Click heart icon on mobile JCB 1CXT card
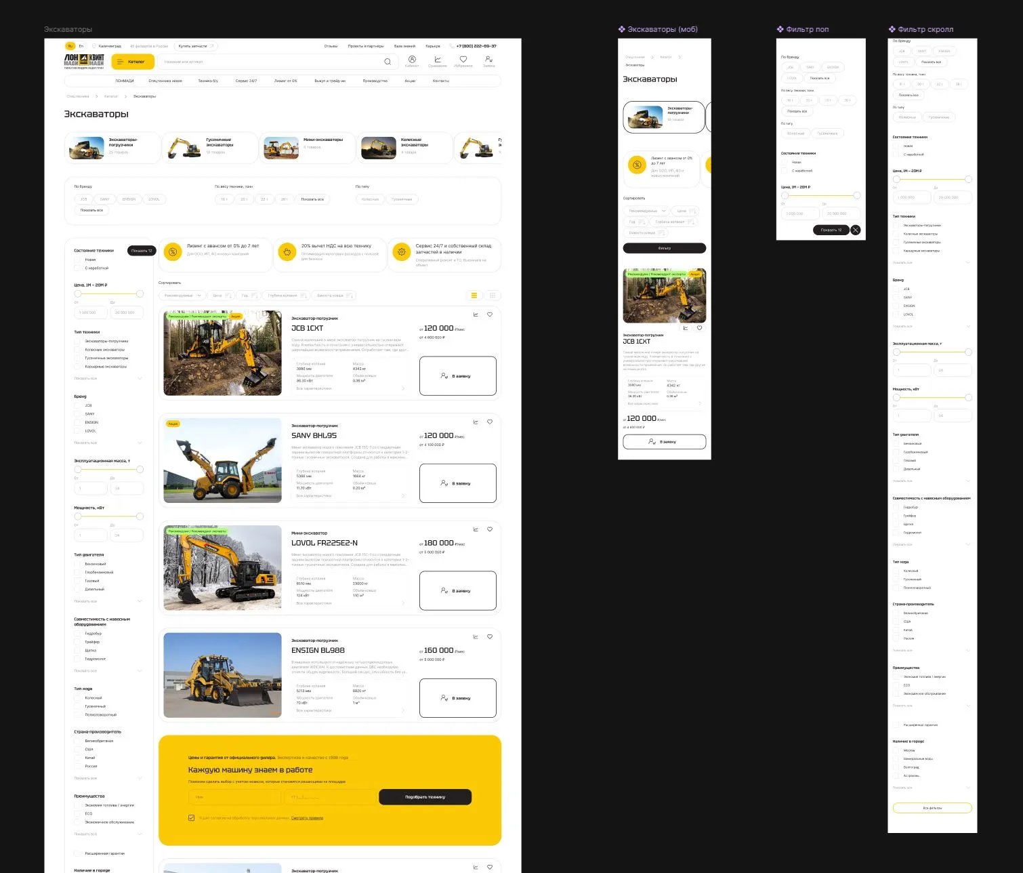1023x873 pixels. click(700, 328)
